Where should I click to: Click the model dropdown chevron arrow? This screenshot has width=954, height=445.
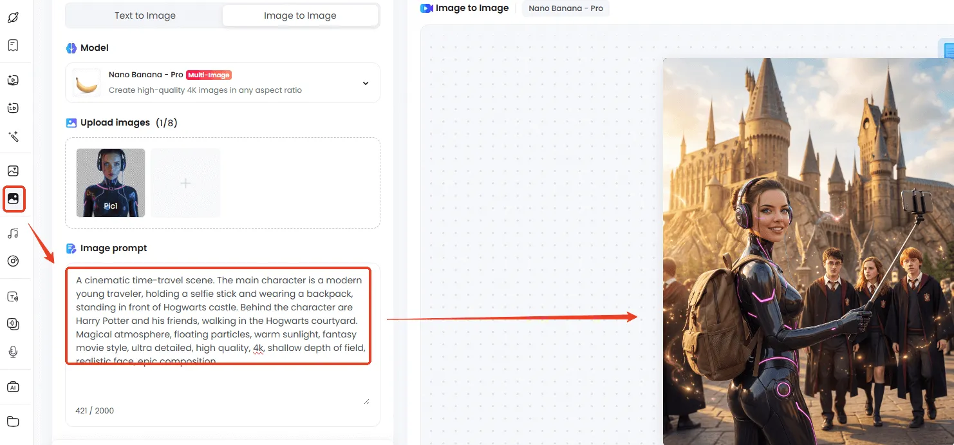click(x=366, y=83)
